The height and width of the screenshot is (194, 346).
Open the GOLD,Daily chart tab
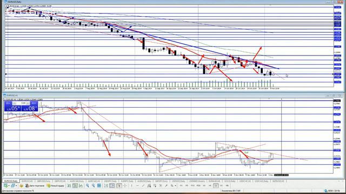[230, 181]
